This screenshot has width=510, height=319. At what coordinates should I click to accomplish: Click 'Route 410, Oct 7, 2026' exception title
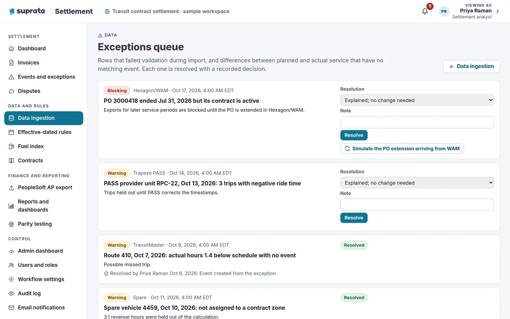200,256
